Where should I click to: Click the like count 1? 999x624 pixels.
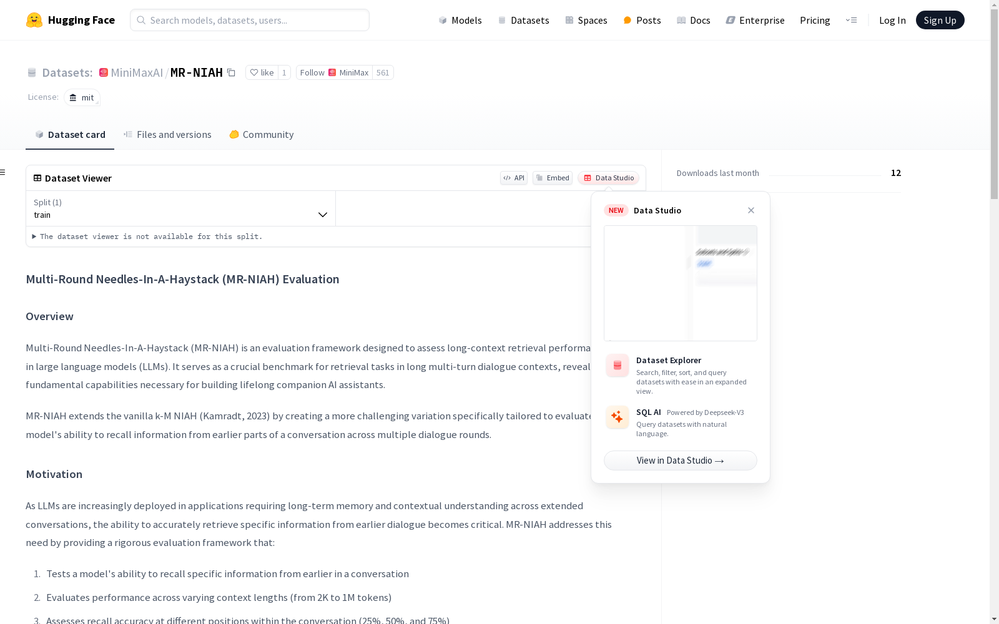coord(284,72)
